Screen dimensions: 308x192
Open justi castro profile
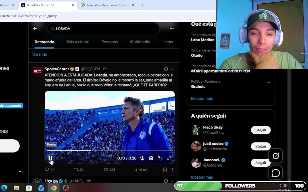pyautogui.click(x=213, y=144)
